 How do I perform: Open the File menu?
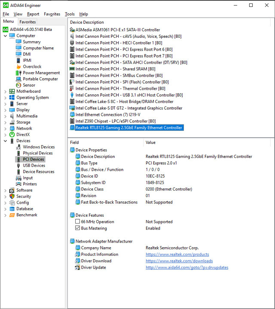pyautogui.click(x=6, y=14)
